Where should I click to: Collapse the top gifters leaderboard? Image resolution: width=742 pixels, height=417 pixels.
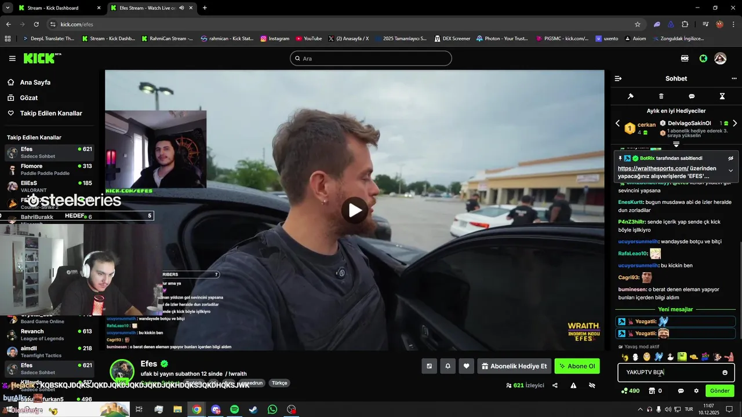676,144
